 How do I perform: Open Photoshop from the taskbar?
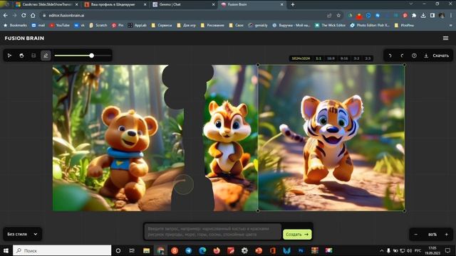301,250
